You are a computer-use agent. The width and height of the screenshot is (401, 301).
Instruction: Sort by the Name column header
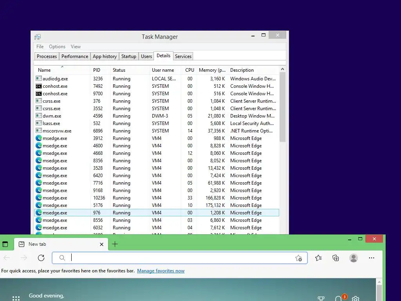point(62,70)
